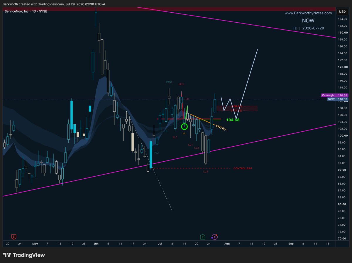
Task: Select the LL2 swing label
Action: click(x=197, y=148)
